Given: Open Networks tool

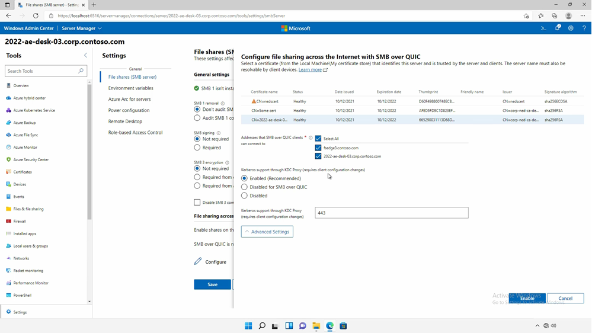Looking at the screenshot, I should click(x=21, y=258).
